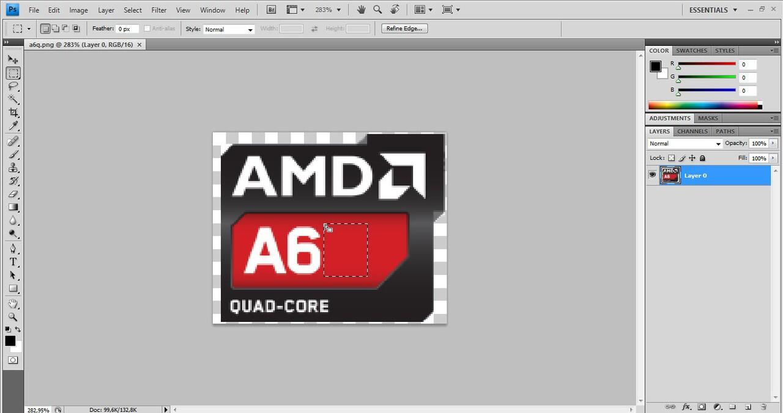The height and width of the screenshot is (413, 783).
Task: Switch to the Channels tab
Action: pyautogui.click(x=692, y=131)
